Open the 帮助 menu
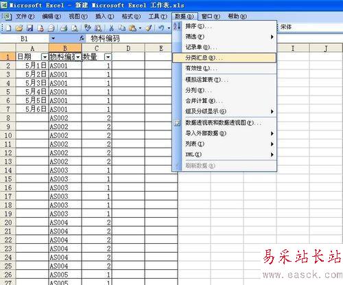Screen dimensions: 343x285 click(x=237, y=16)
